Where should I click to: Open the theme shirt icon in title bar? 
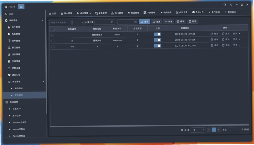click(x=225, y=5)
